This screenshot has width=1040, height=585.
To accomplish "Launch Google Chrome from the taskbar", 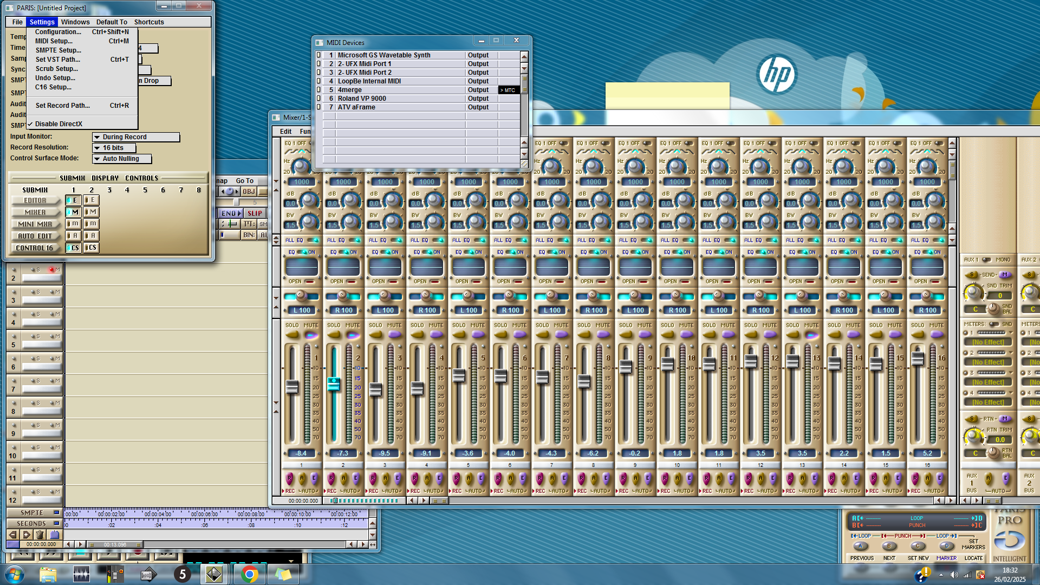I will (249, 574).
